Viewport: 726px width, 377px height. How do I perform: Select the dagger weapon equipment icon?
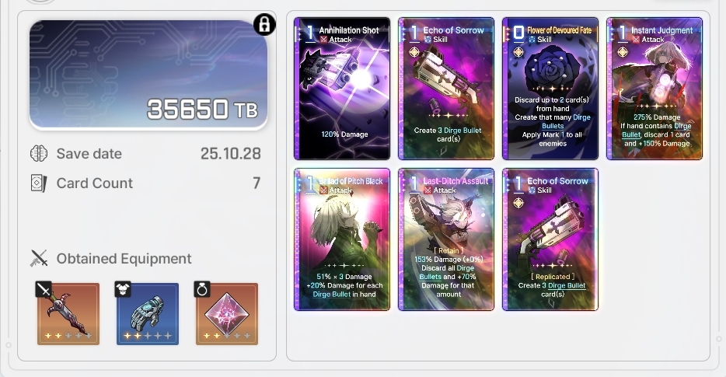click(68, 314)
